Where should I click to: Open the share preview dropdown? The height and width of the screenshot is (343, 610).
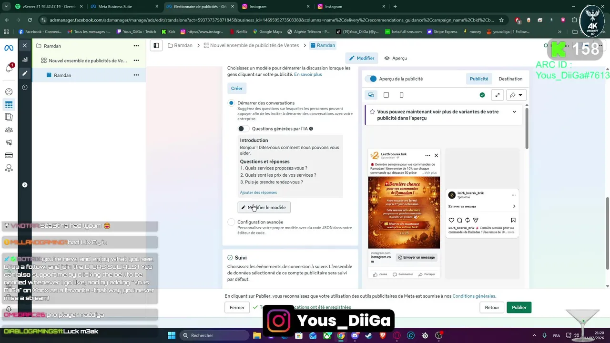click(516, 95)
